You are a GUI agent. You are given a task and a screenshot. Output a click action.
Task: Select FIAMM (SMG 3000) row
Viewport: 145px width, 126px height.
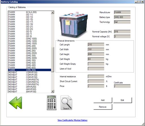pyautogui.click(x=30, y=58)
